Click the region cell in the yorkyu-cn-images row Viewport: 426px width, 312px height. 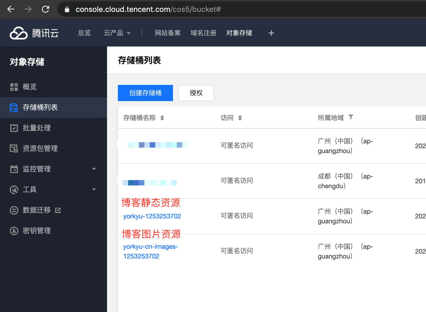(345, 251)
